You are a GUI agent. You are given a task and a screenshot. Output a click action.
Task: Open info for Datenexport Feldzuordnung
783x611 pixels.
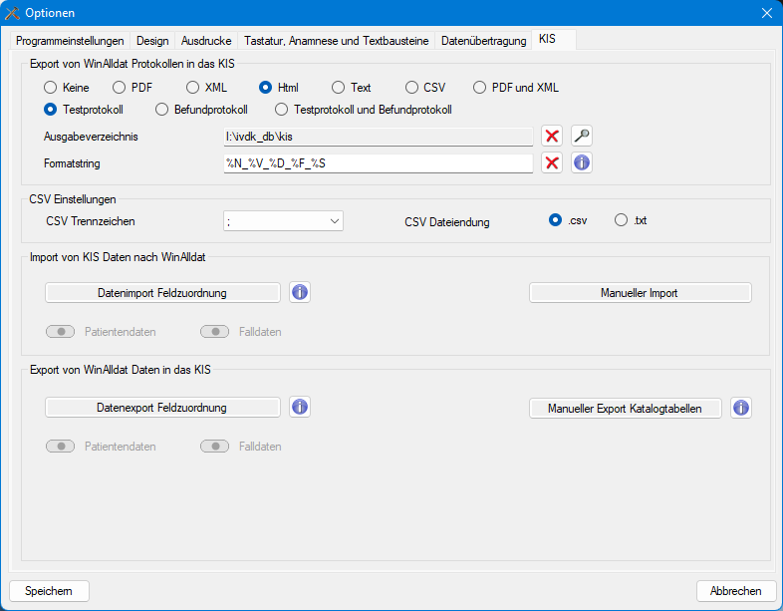pyautogui.click(x=300, y=408)
